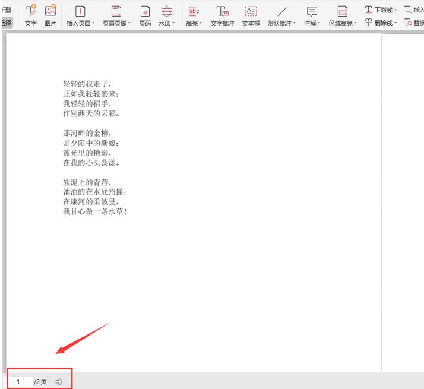Click the poem line 轻轻的我走了
This screenshot has width=424, height=389.
pos(87,84)
